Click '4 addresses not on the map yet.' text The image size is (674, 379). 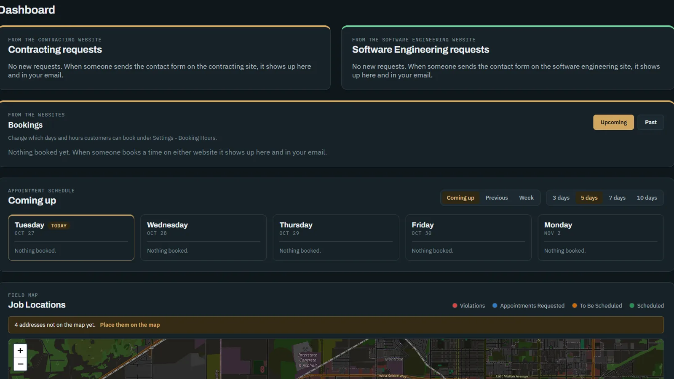coord(55,325)
